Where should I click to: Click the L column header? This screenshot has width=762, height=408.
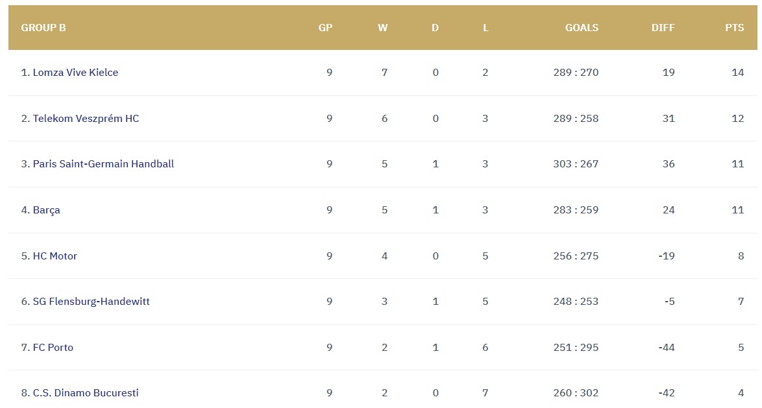(485, 28)
